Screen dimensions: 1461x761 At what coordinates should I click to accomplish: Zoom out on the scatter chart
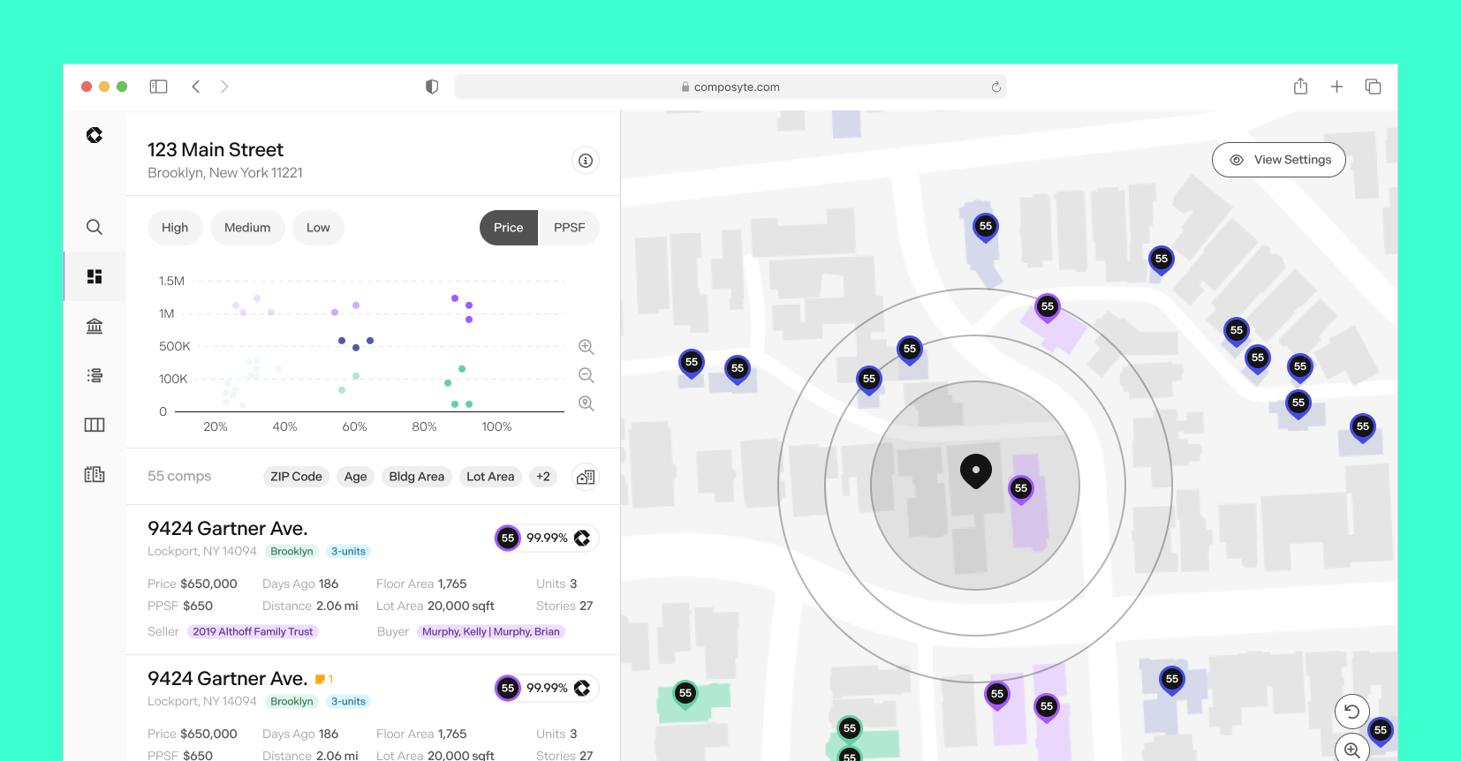pos(586,375)
